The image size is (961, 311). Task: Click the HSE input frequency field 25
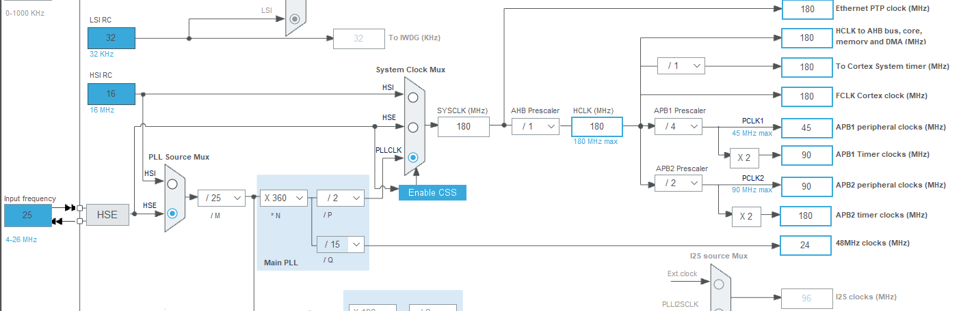tap(28, 215)
